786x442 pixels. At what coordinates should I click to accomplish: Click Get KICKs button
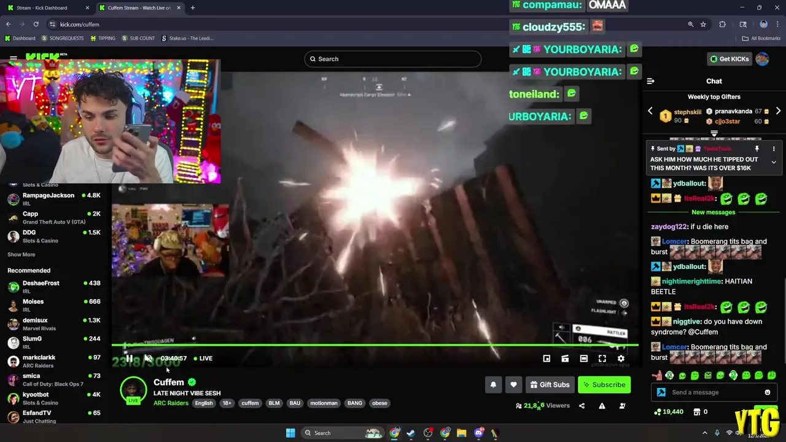[x=730, y=59]
